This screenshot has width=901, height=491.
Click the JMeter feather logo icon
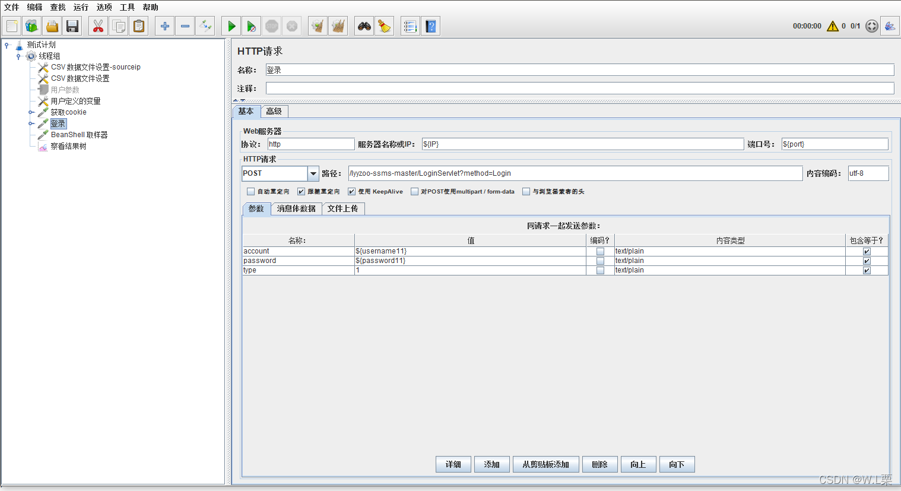point(890,26)
